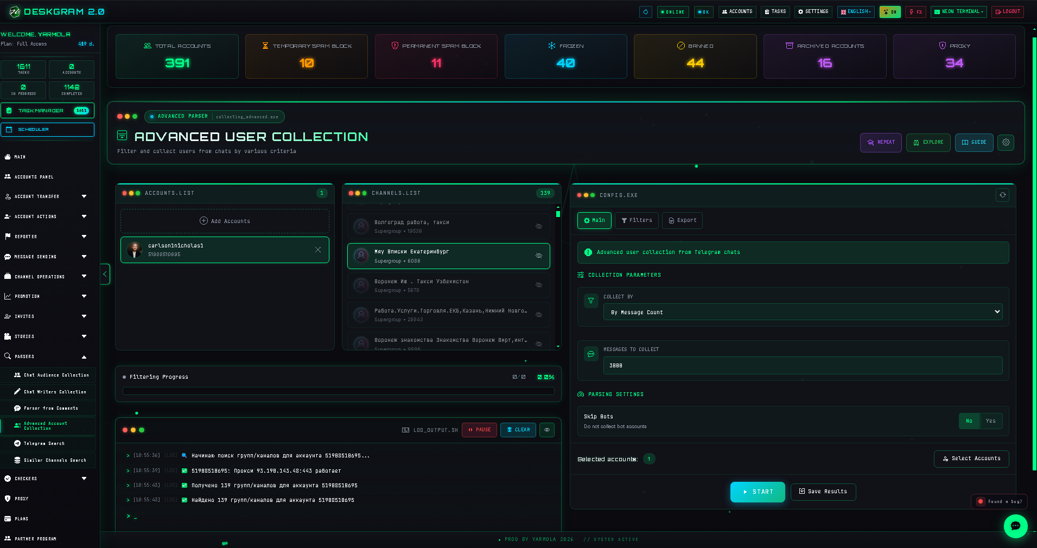Open Tasks from the top menu

[775, 12]
